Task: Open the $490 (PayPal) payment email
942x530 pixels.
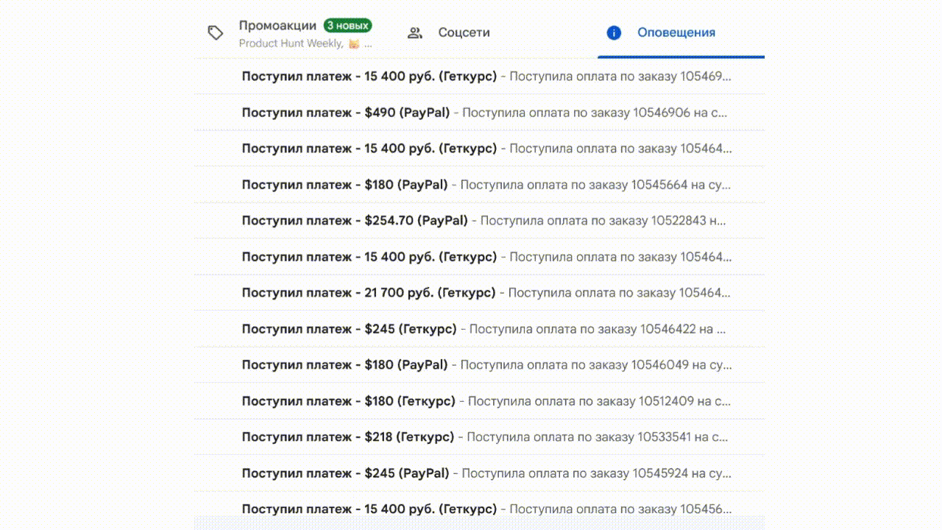Action: [480, 113]
